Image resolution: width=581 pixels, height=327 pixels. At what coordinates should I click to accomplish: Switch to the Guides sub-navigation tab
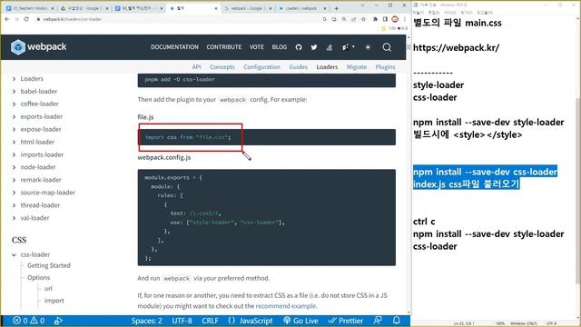pyautogui.click(x=299, y=66)
